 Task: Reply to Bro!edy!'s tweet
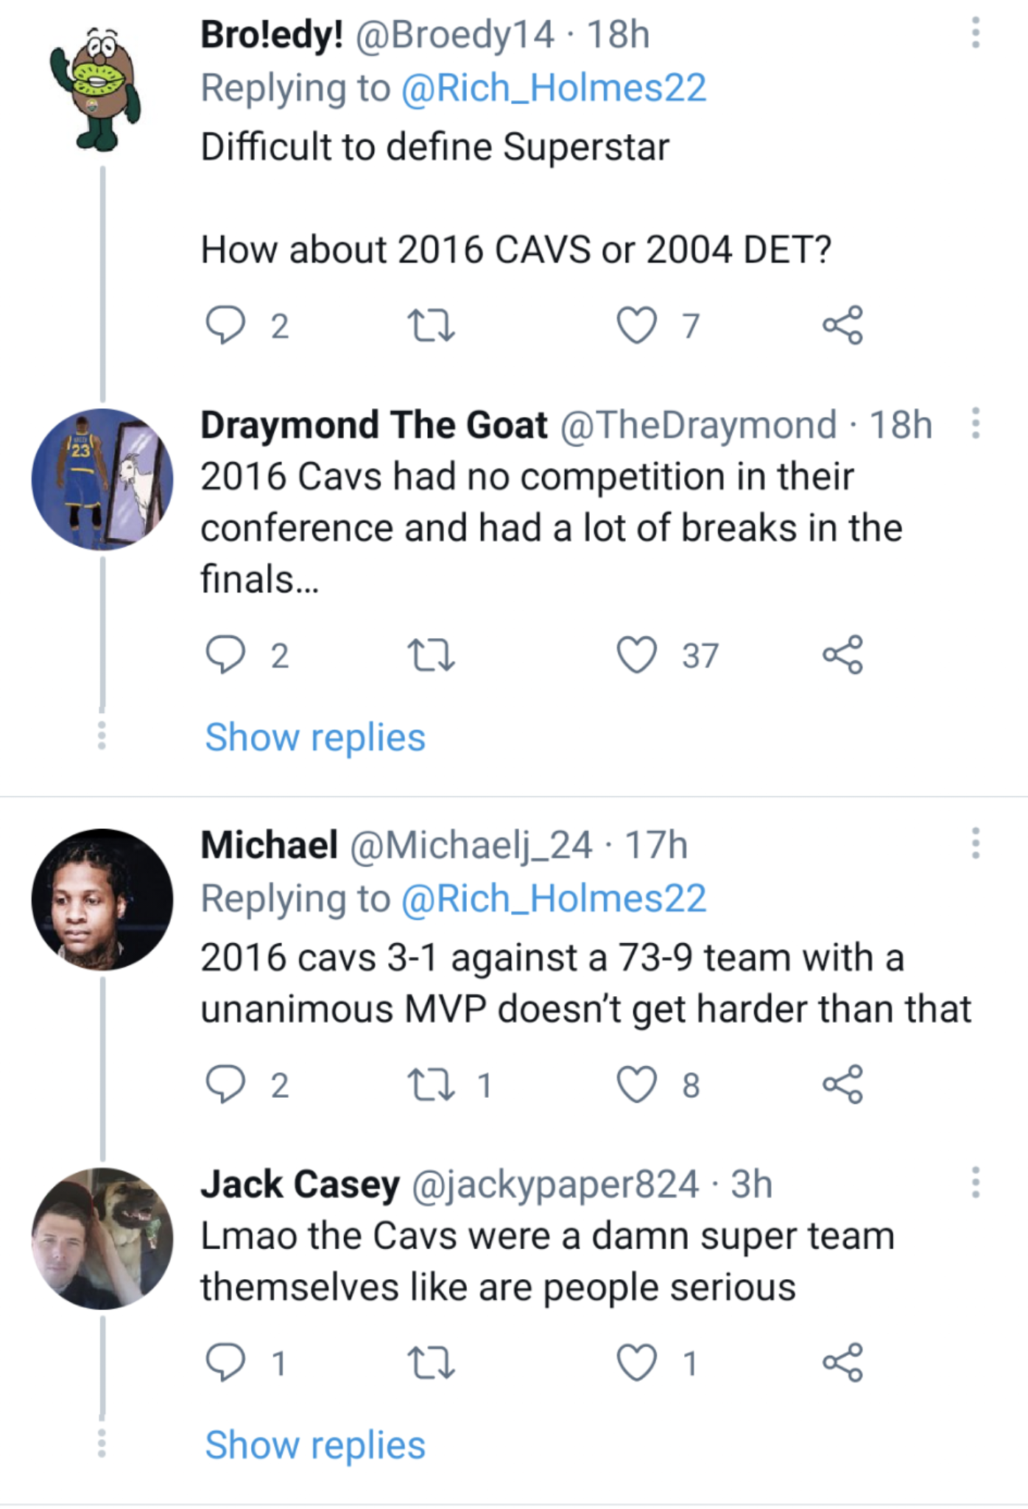point(225,326)
